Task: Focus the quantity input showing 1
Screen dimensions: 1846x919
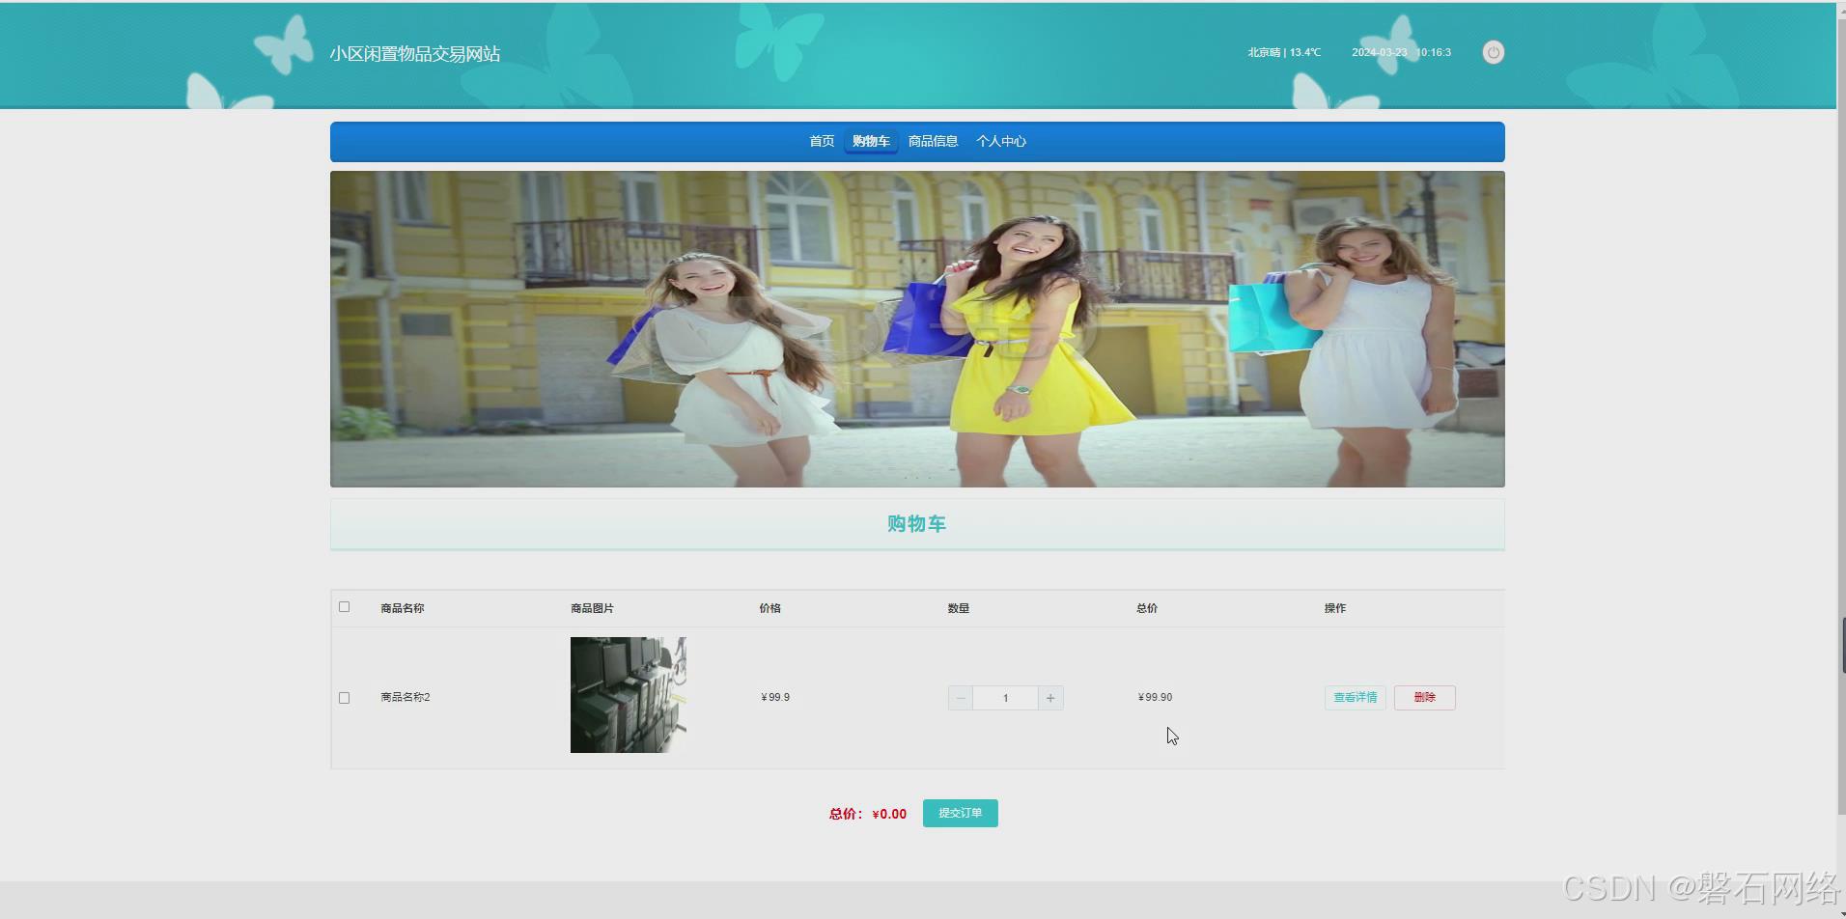Action: [1005, 698]
